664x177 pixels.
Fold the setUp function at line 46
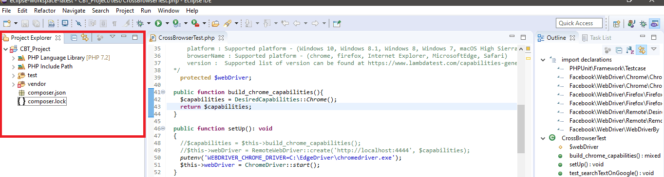click(163, 129)
